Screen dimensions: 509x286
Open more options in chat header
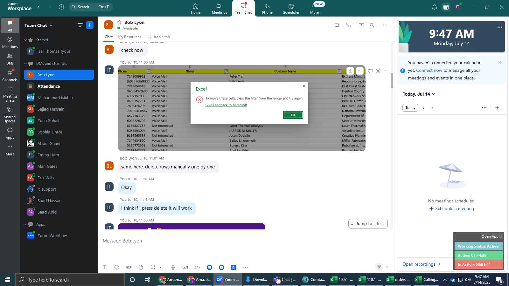tap(384, 25)
